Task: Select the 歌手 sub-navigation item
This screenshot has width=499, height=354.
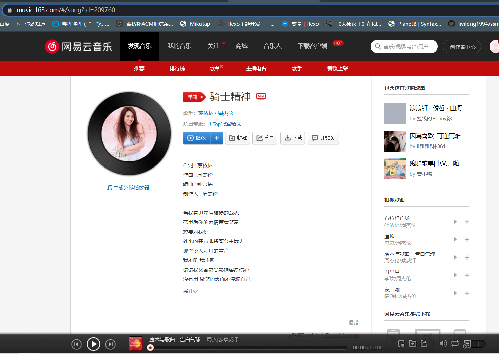Action: 297,68
